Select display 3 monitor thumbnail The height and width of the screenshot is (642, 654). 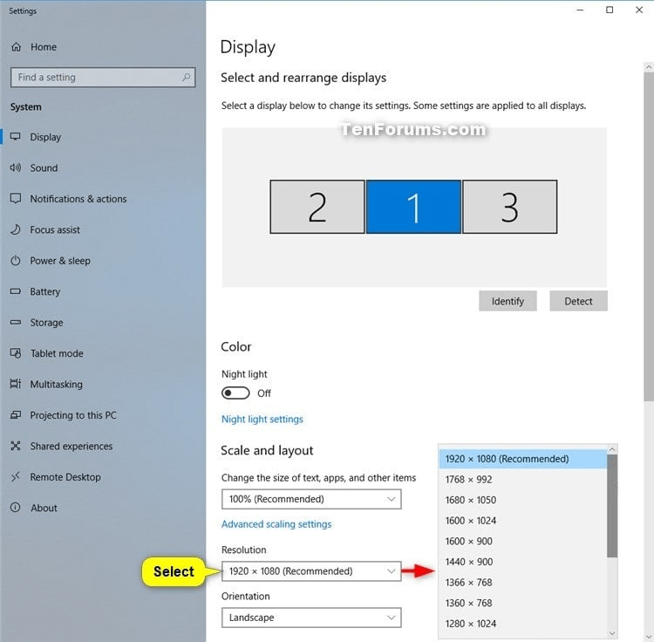coord(509,207)
